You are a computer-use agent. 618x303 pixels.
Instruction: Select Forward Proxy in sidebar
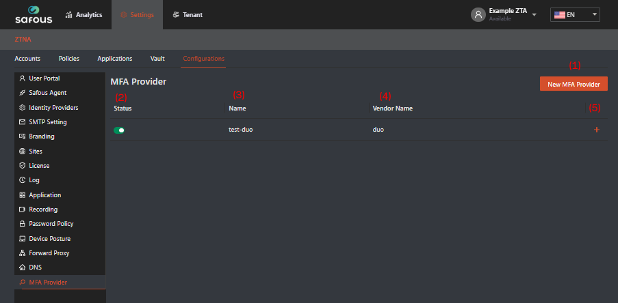(x=49, y=253)
